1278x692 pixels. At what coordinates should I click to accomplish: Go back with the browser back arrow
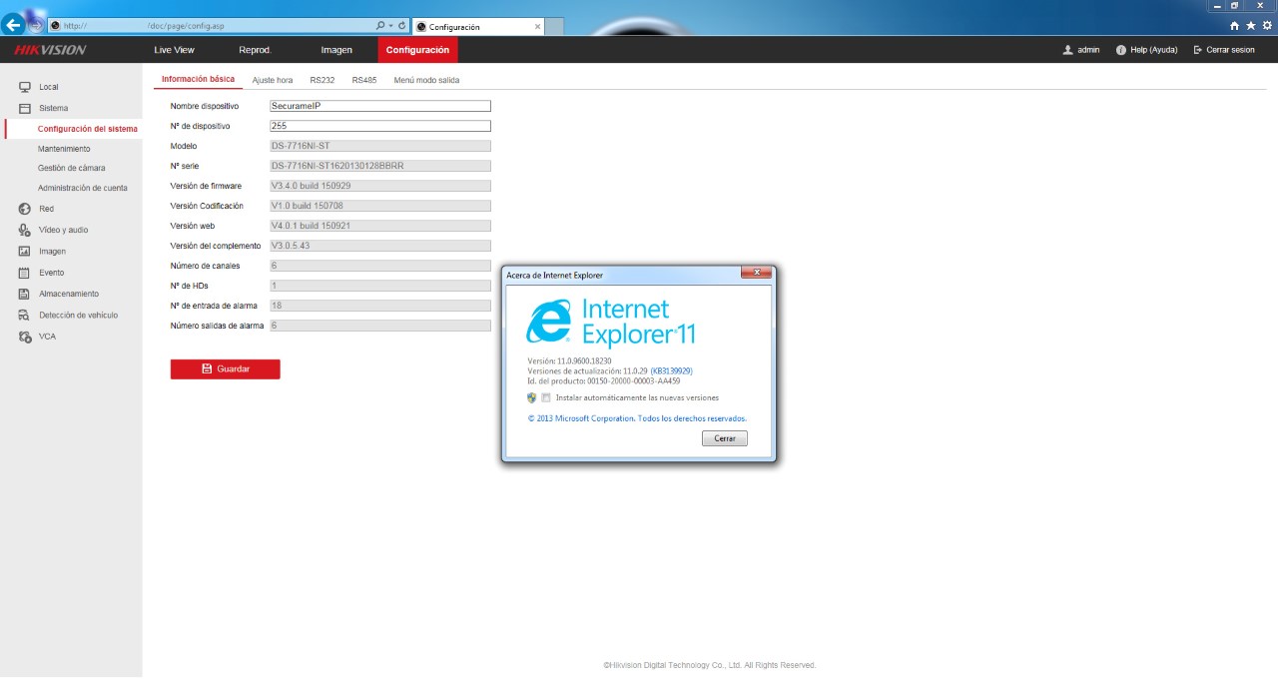coord(14,25)
